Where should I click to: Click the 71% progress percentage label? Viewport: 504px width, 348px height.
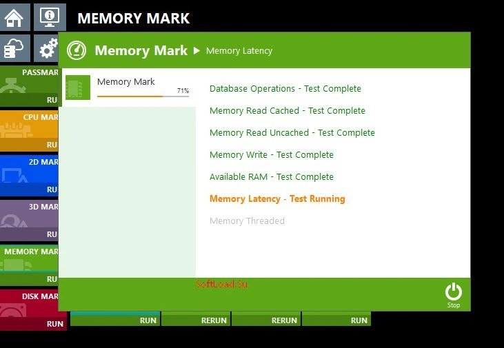coord(183,90)
